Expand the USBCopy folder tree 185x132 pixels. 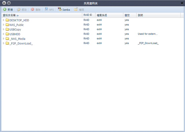click(x=3, y=29)
